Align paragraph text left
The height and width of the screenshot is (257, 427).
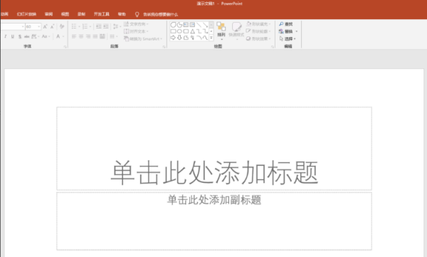point(74,36)
